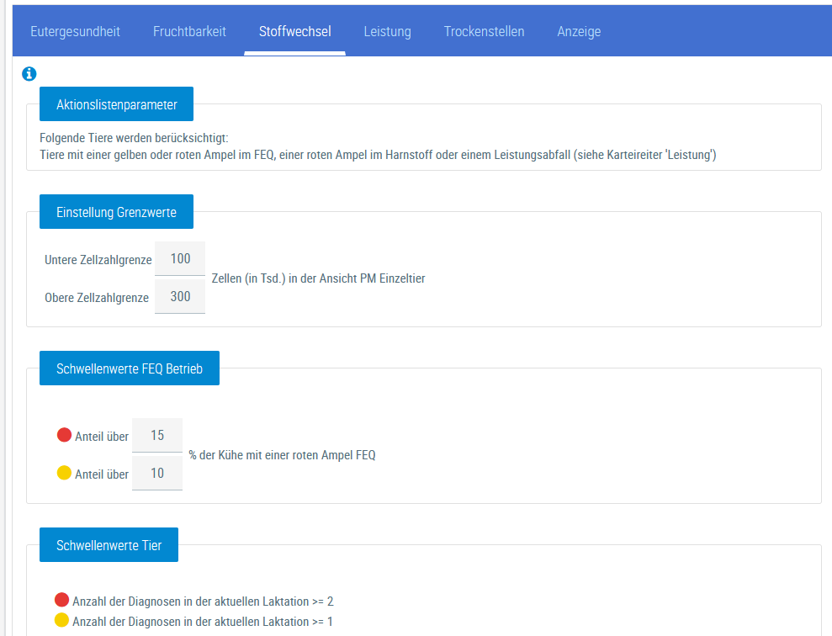Click the Schwellenwerte Tier section header
The width and height of the screenshot is (832, 636).
109,545
